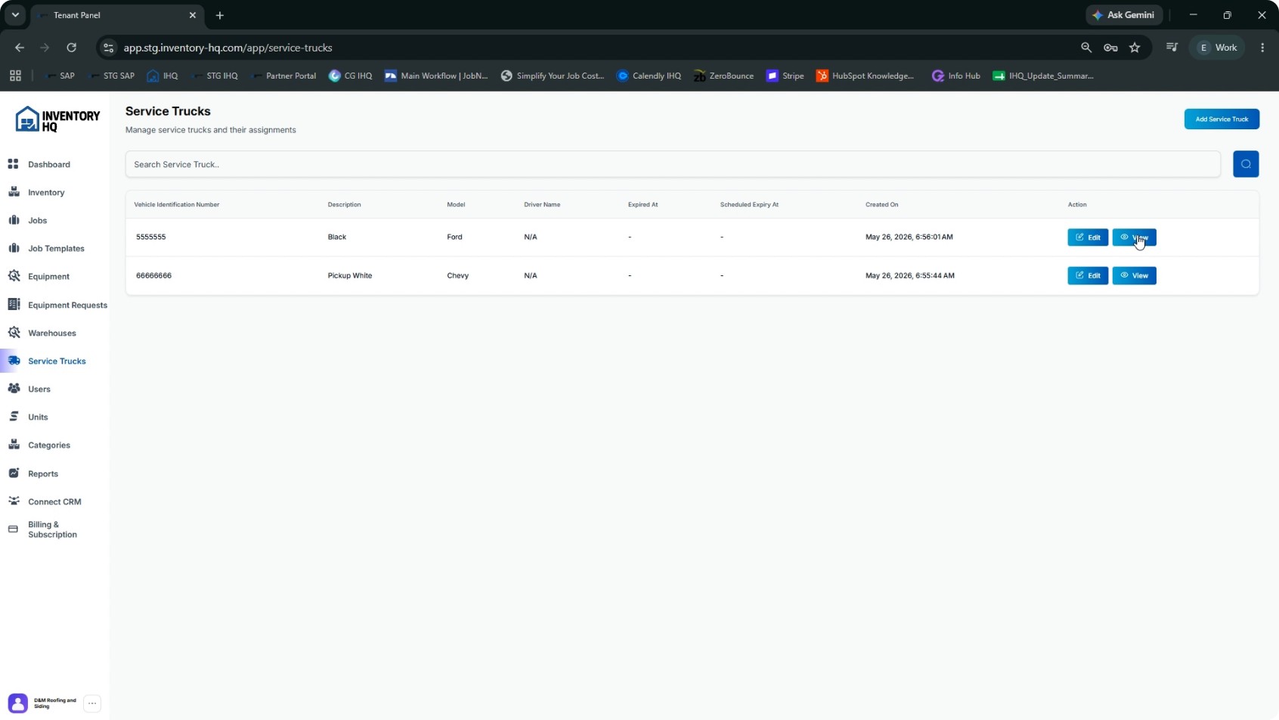The width and height of the screenshot is (1279, 720).
Task: Open the bookmarks apps grid icon
Action: [x=15, y=76]
